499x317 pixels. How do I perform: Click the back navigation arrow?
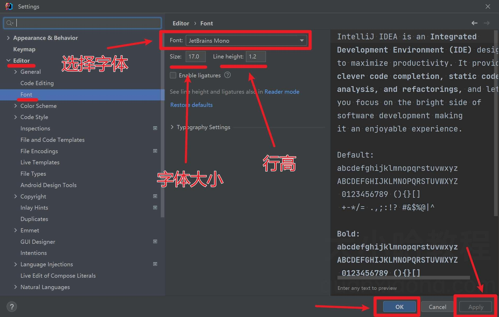[474, 23]
